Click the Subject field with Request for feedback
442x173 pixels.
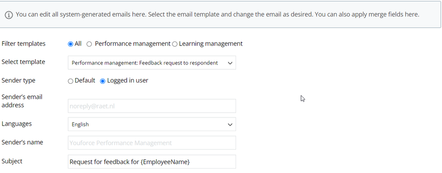pos(152,162)
